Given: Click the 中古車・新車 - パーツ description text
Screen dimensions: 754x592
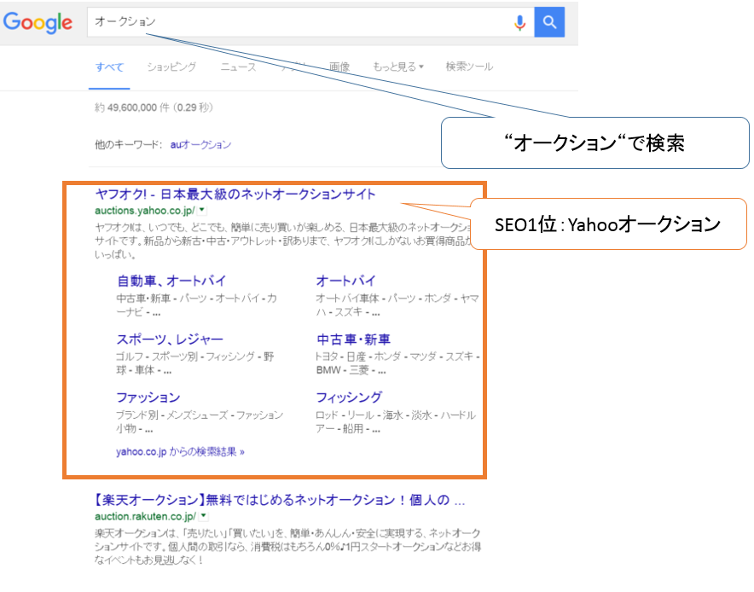Looking at the screenshot, I should [196, 305].
